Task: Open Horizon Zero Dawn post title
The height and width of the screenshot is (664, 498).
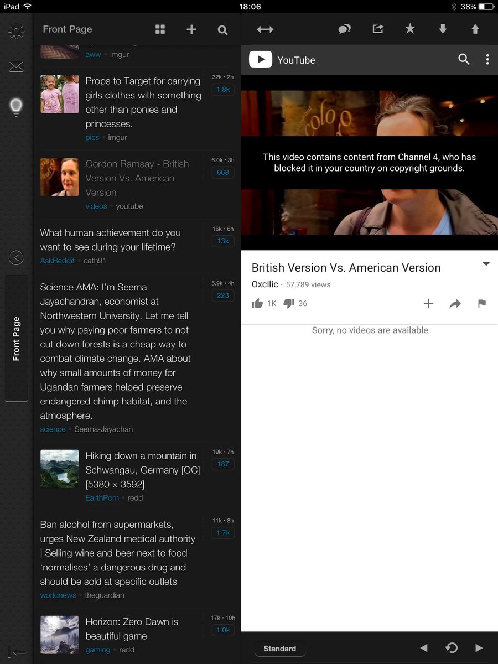Action: click(x=132, y=629)
